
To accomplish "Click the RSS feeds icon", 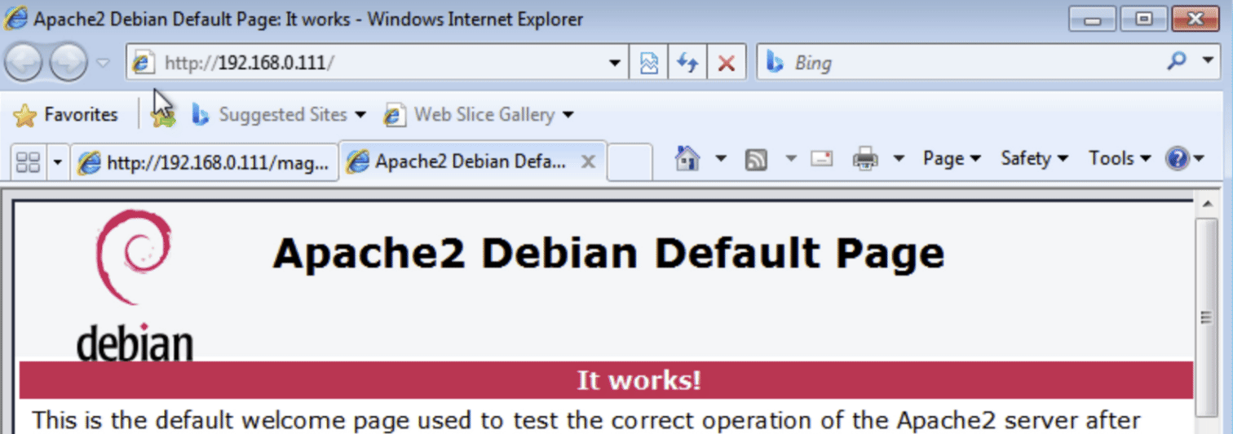I will [x=757, y=159].
